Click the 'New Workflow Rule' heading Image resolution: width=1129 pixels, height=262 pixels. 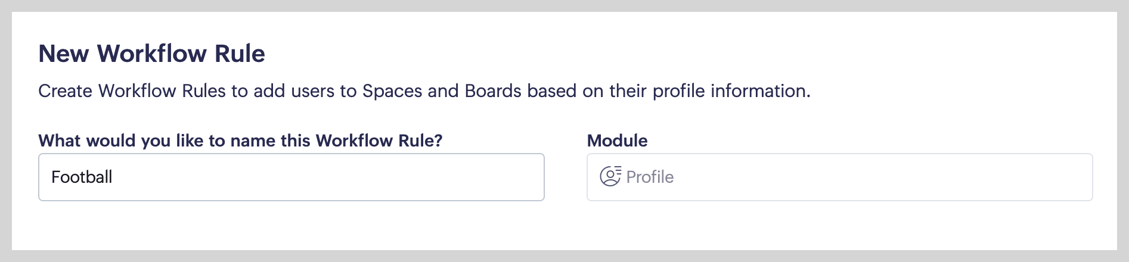coord(151,54)
